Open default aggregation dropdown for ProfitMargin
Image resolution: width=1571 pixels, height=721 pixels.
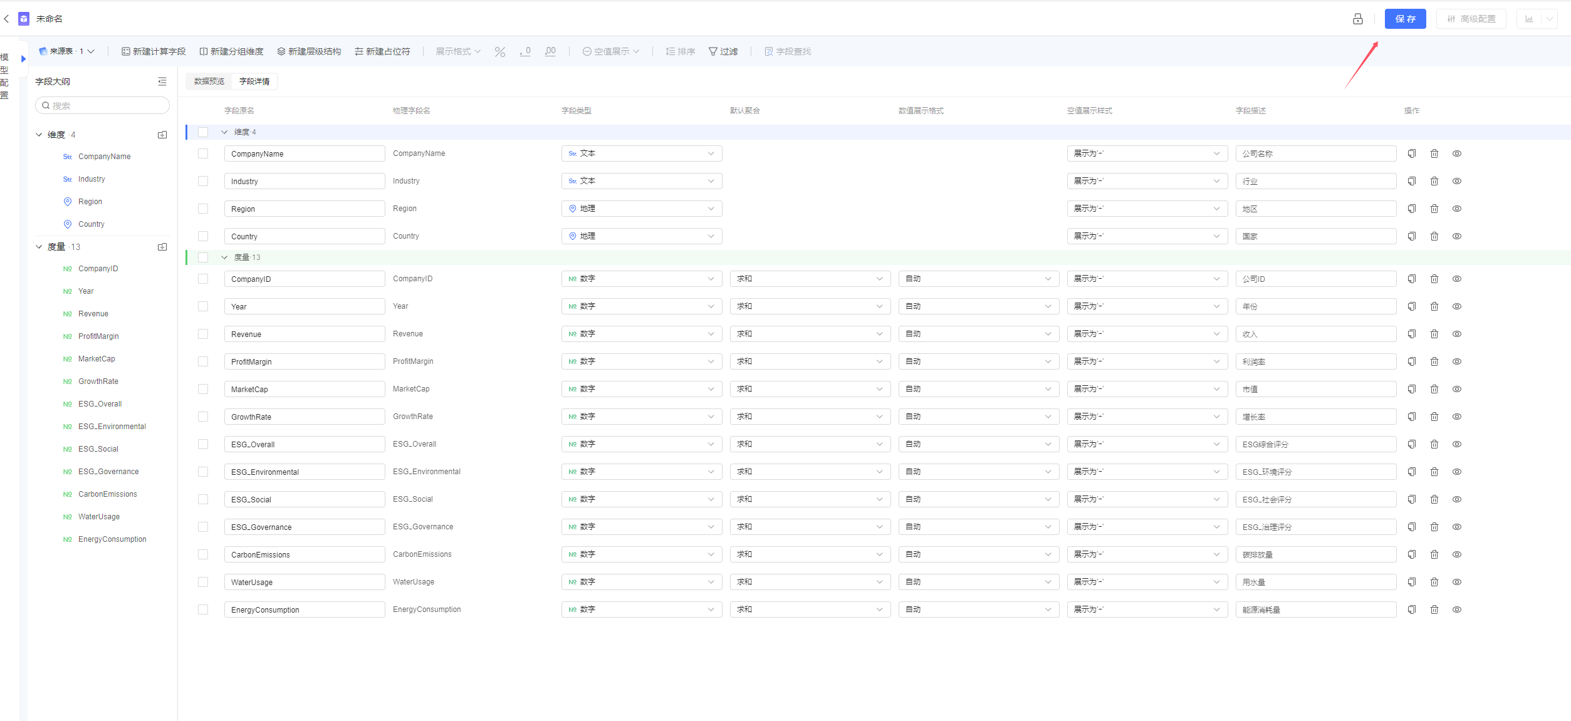point(810,361)
